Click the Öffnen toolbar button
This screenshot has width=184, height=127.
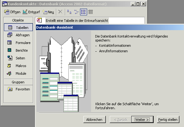pyautogui.click(x=12, y=12)
